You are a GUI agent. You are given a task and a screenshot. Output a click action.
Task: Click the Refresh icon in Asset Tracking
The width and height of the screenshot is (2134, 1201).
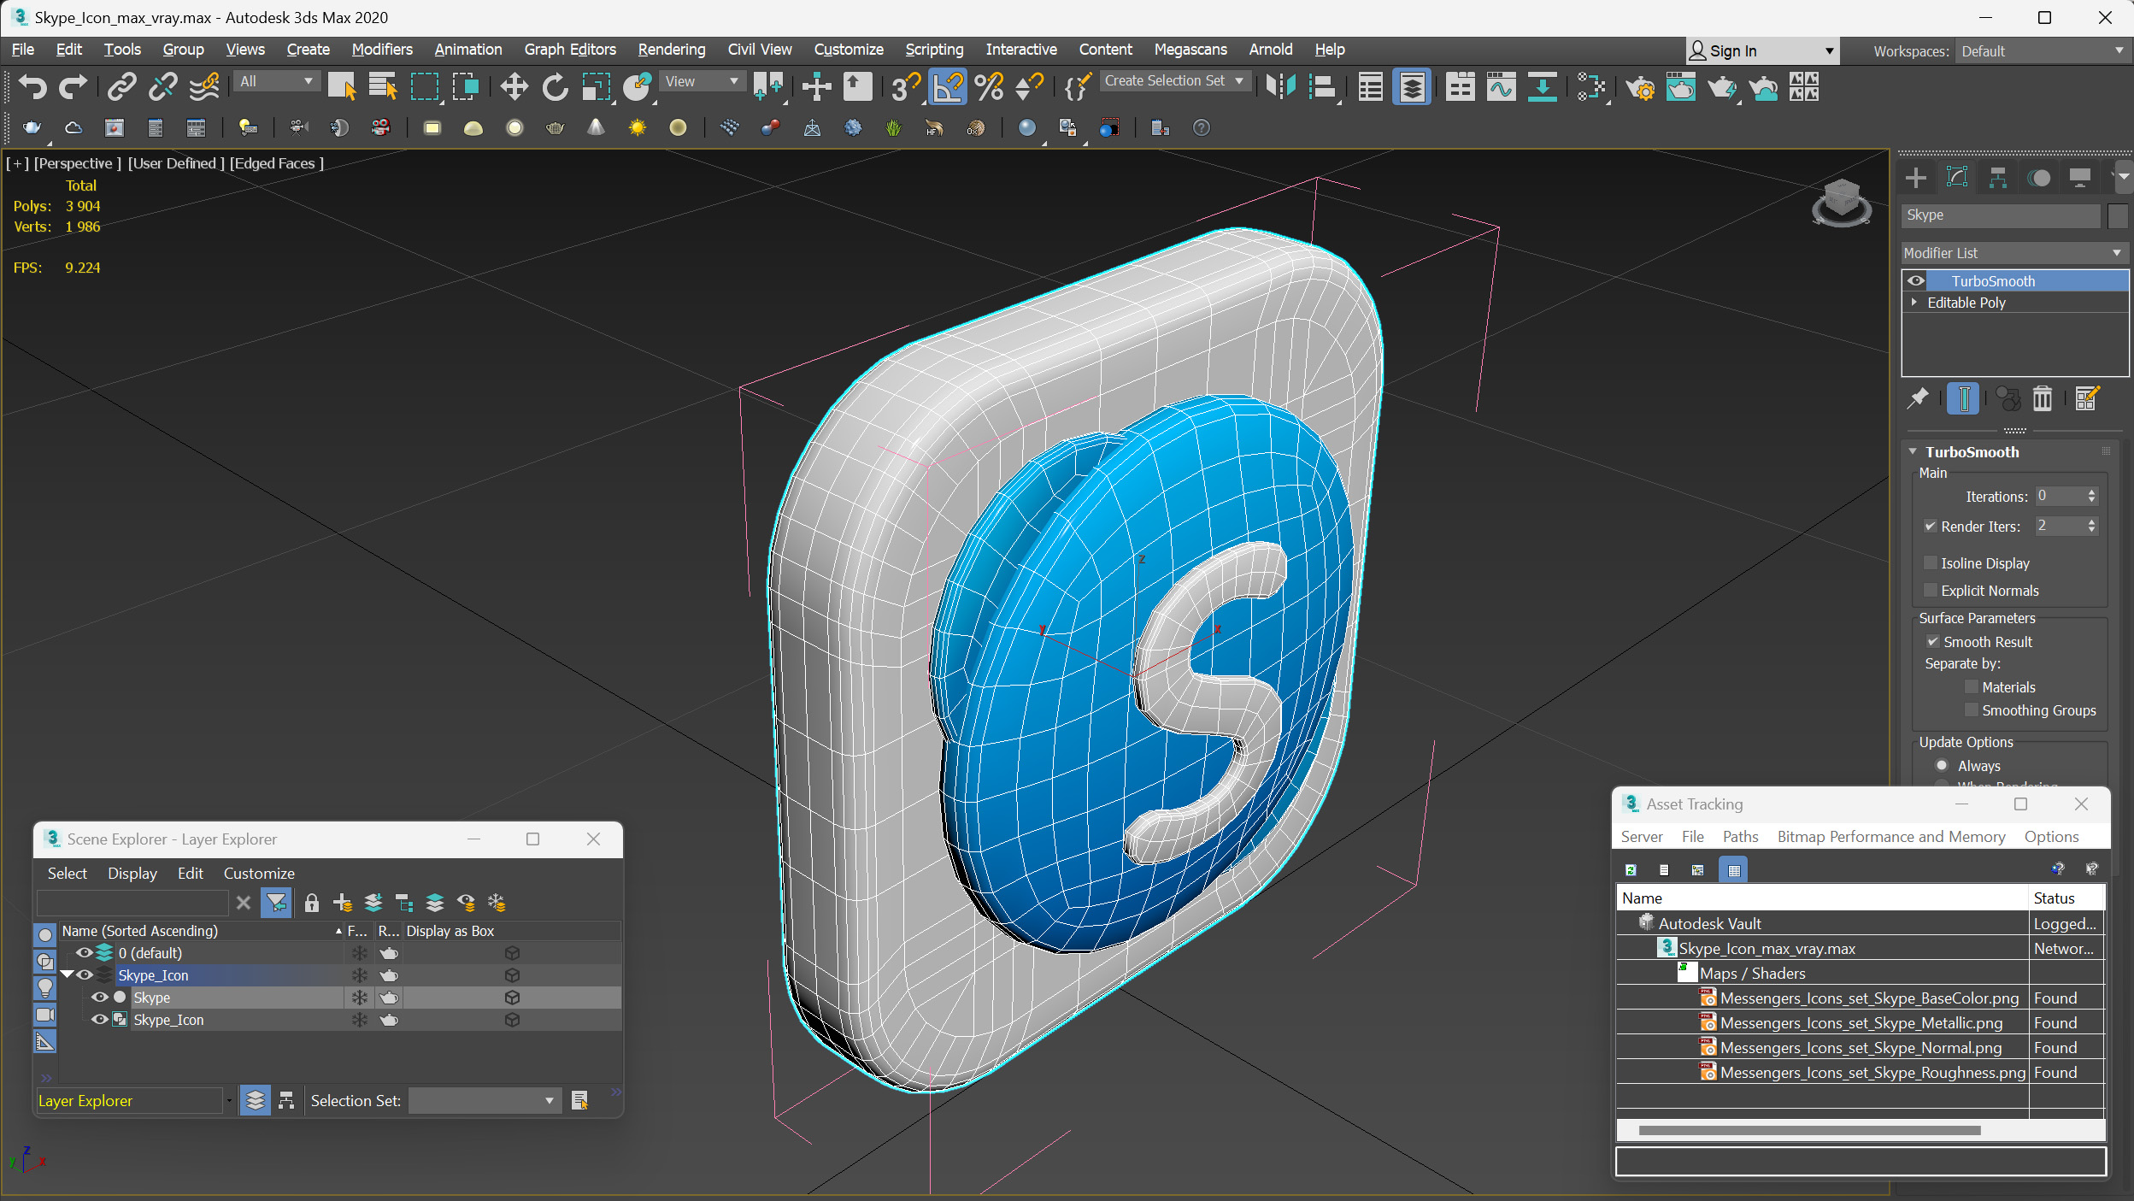[x=1631, y=870]
